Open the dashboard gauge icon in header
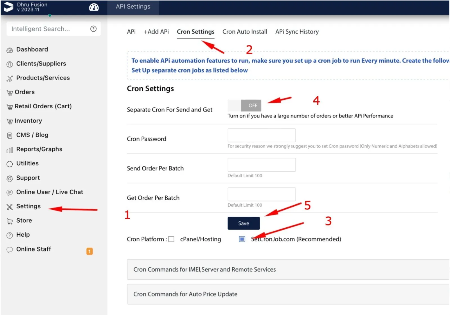Viewport: 450px width, 315px height. click(x=94, y=7)
